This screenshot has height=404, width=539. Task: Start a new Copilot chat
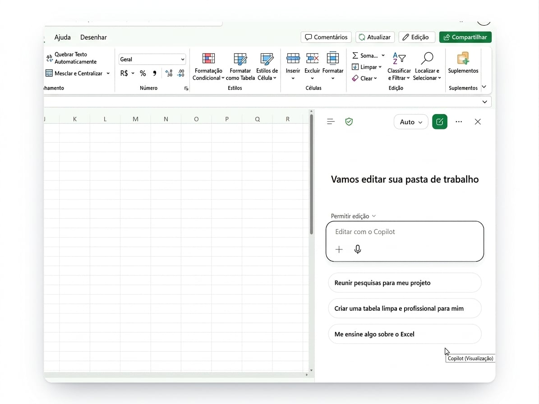click(x=440, y=122)
